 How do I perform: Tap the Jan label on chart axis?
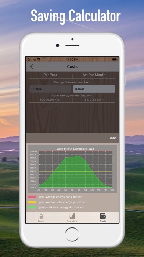tap(39, 190)
